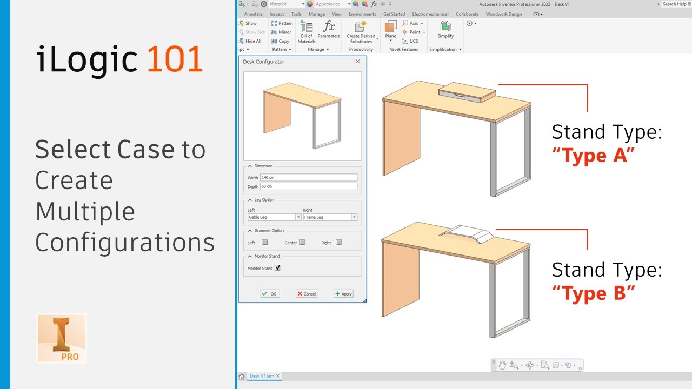
Task: Click the Look At navigation icon
Action: point(545,365)
